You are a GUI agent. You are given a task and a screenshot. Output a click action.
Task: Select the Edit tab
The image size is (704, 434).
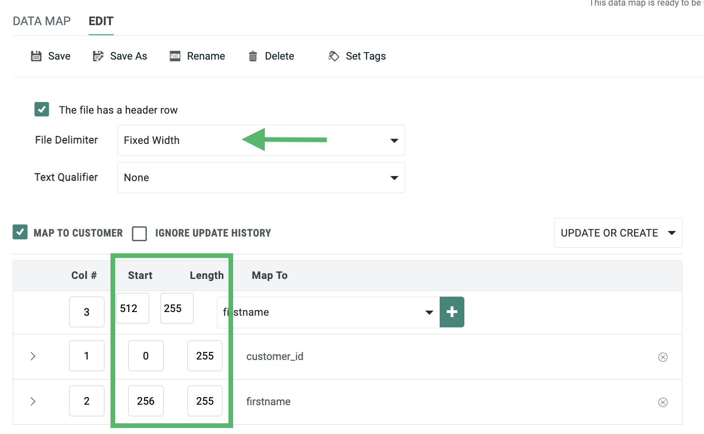coord(101,21)
